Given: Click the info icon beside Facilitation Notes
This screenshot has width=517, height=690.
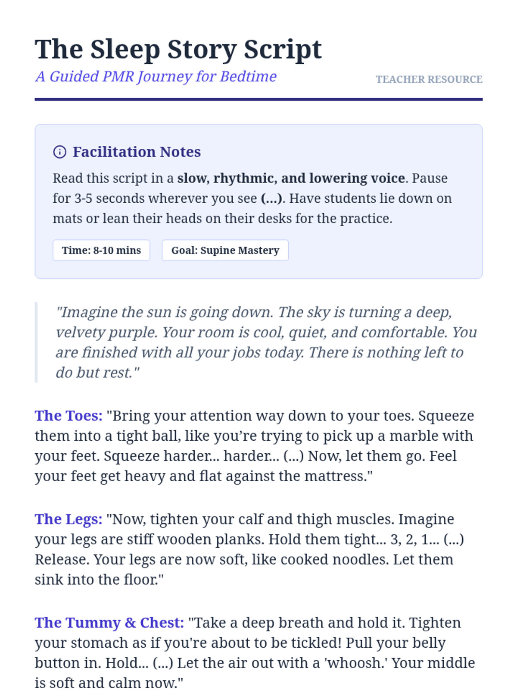Looking at the screenshot, I should click(59, 152).
